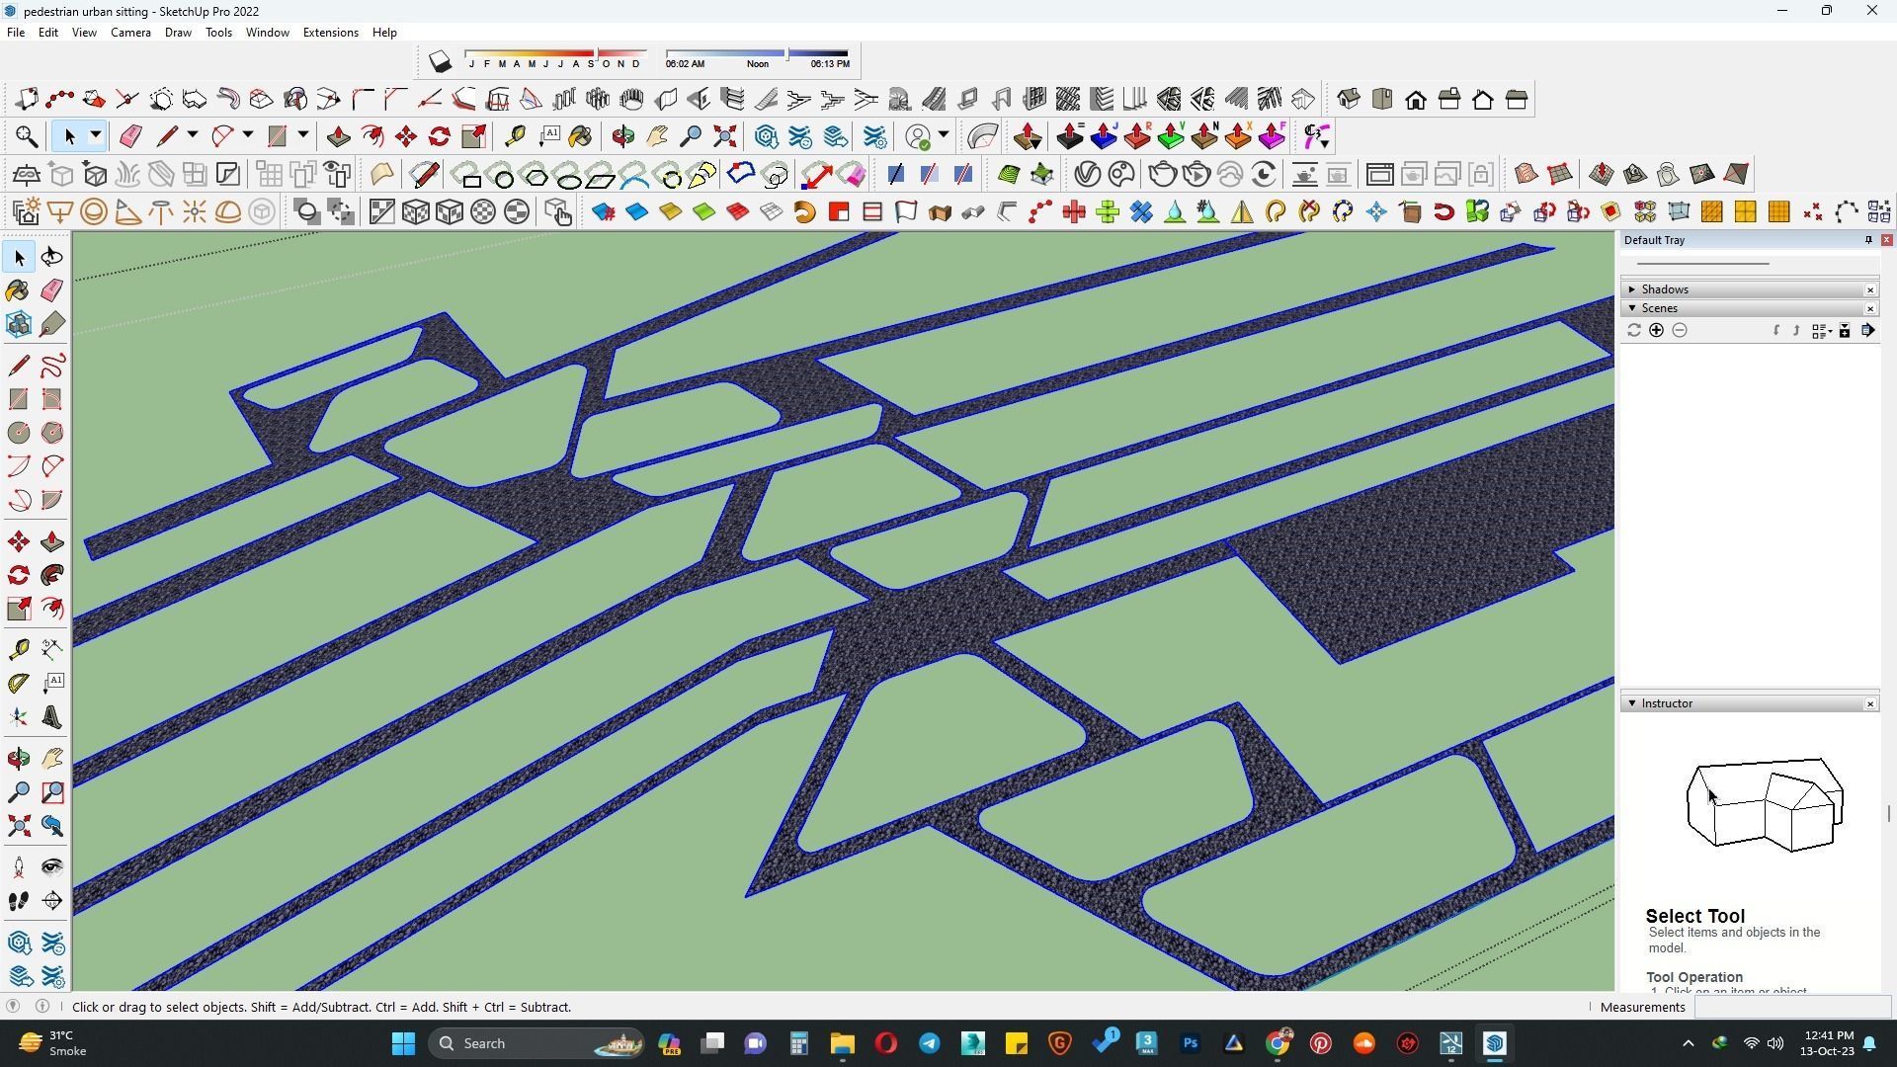Viewport: 1897px width, 1067px height.
Task: Select the Paint Bucket tool
Action: [18, 290]
